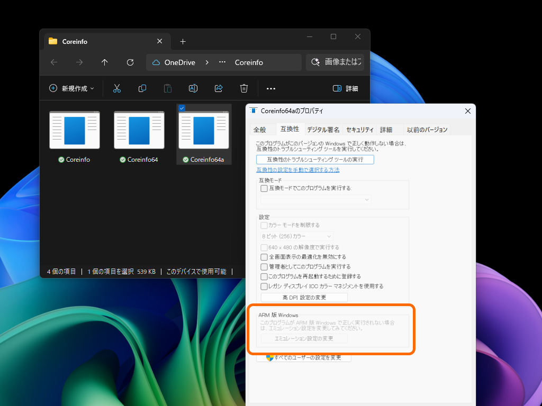Click the Delete trash icon in the toolbar
Viewport: 542px width, 406px height.
coord(244,88)
